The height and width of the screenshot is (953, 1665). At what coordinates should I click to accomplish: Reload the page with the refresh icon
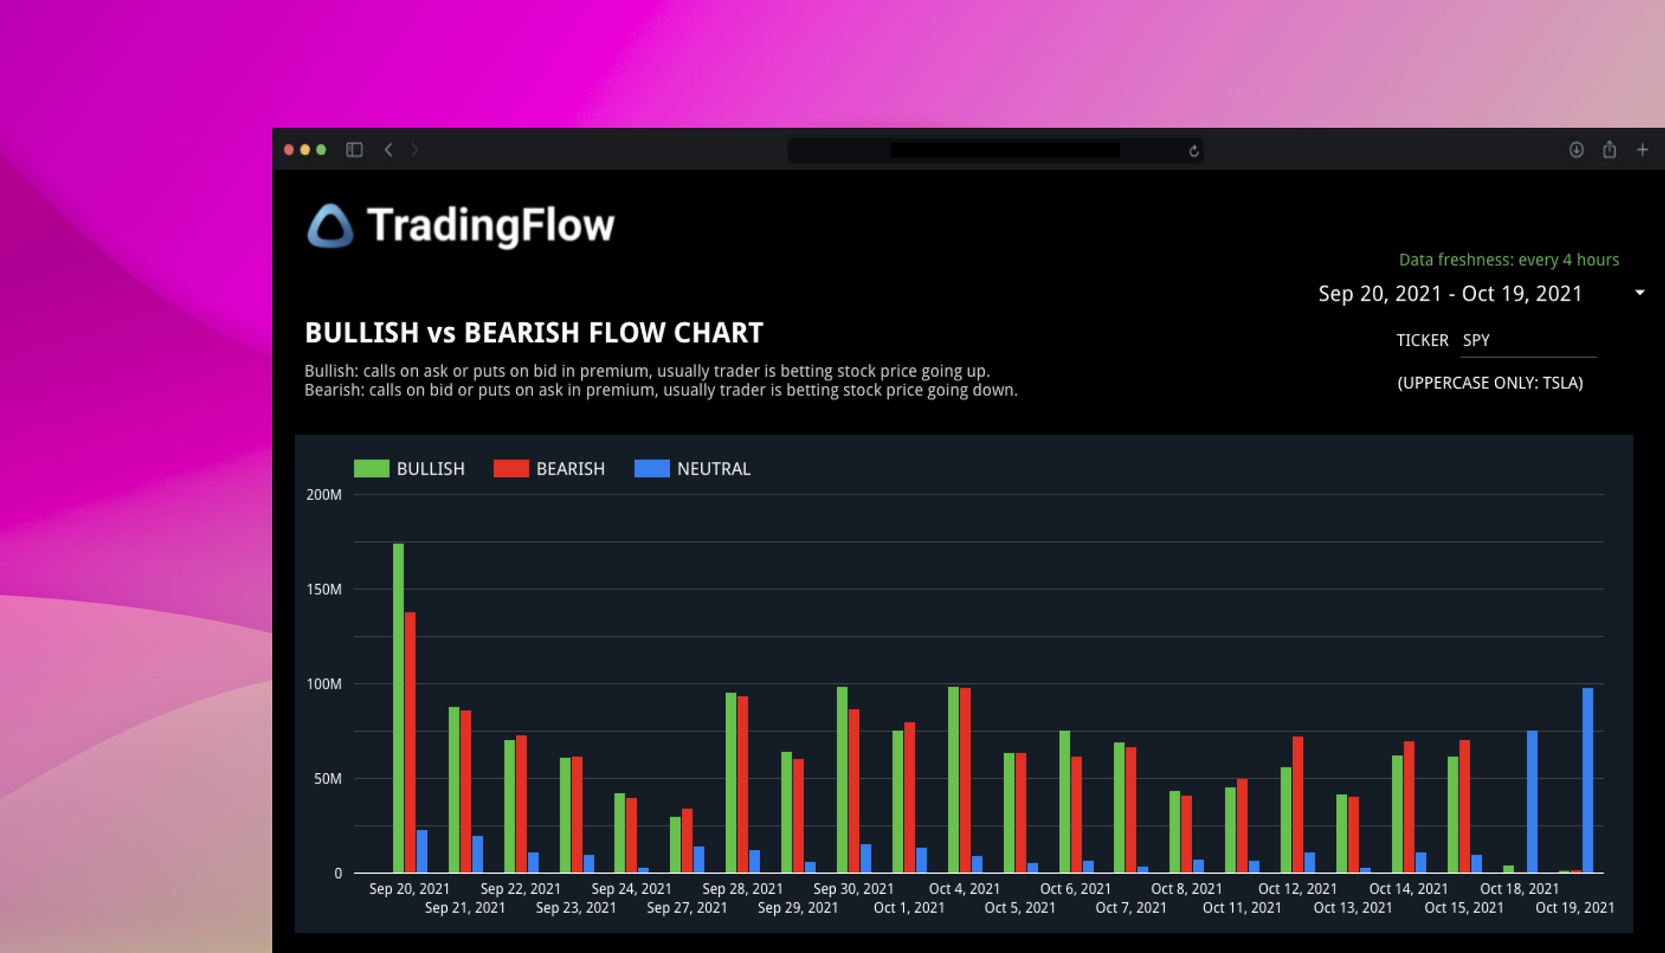click(1194, 151)
